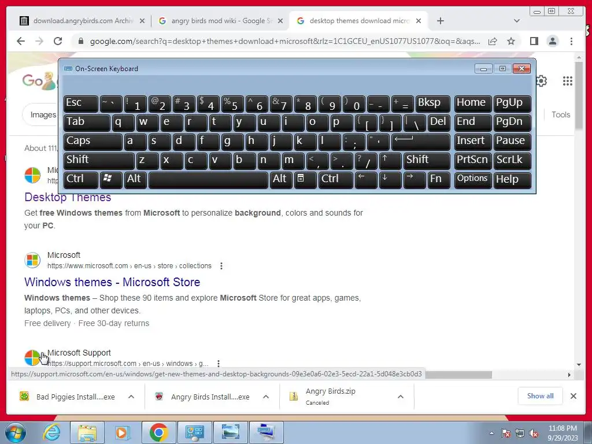Click the PrtScn key on keyboard

(x=473, y=161)
